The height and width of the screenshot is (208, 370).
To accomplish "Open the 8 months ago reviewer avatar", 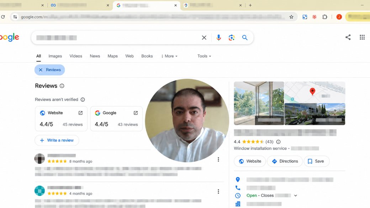I will point(39,159).
